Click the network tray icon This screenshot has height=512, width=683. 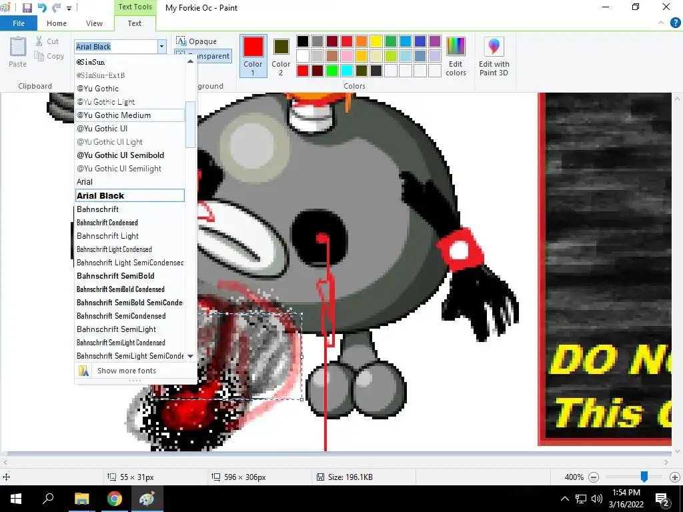pyautogui.click(x=581, y=499)
